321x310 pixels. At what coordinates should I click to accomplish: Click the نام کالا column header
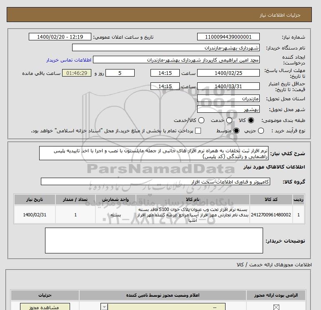coord(193,199)
